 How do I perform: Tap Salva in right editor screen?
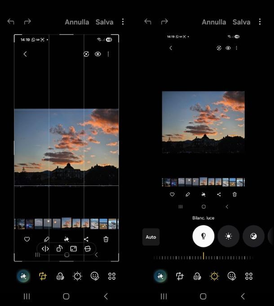[242, 22]
